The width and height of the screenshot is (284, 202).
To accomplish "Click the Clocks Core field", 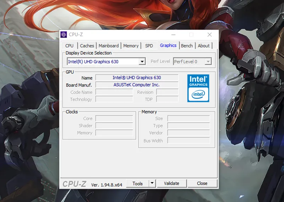I will [114, 119].
